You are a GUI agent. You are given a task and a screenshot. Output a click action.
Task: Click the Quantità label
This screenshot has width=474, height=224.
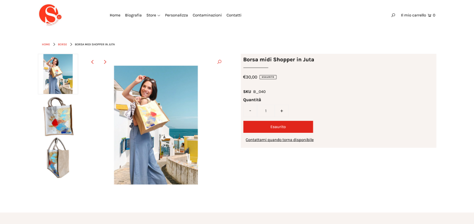click(x=252, y=100)
